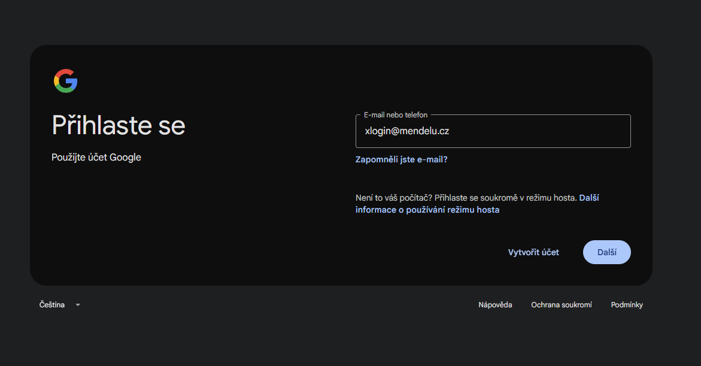Screen dimensions: 701x366
Task: Click the Není to váš počítač? text
Action: (394, 198)
